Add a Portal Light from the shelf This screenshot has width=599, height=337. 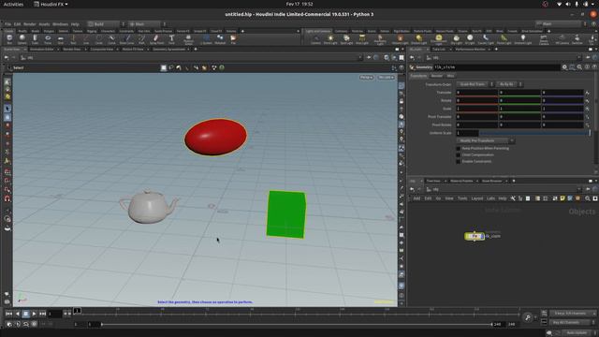point(504,38)
